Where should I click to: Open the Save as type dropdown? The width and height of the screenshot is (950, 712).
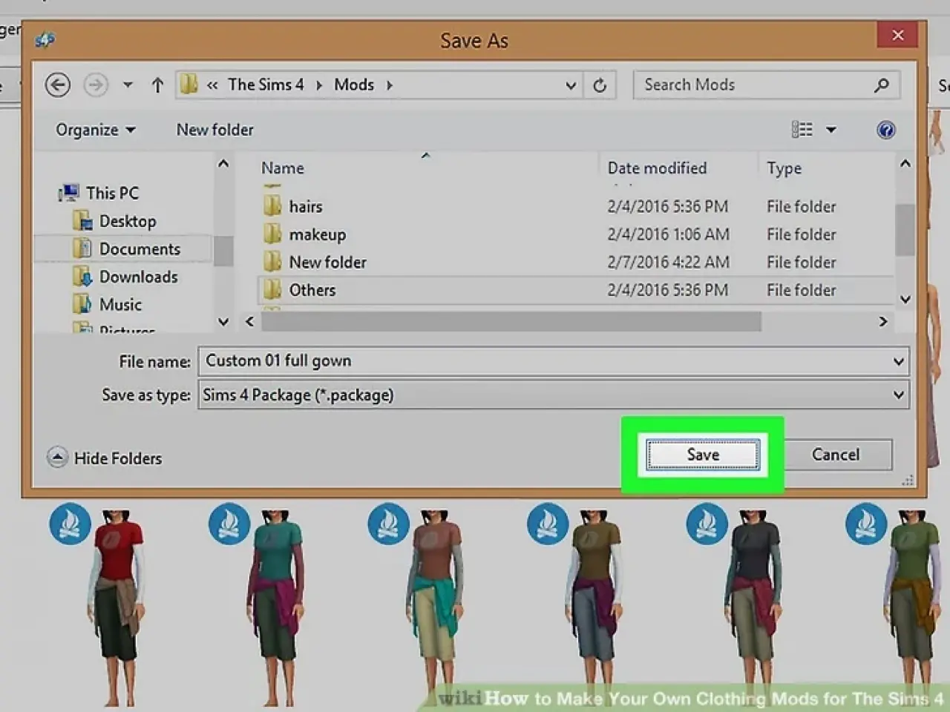point(898,395)
